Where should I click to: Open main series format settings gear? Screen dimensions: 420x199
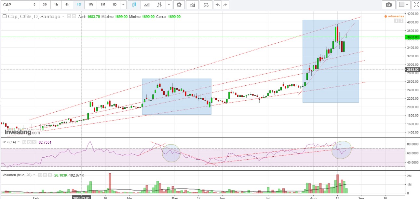point(74,16)
